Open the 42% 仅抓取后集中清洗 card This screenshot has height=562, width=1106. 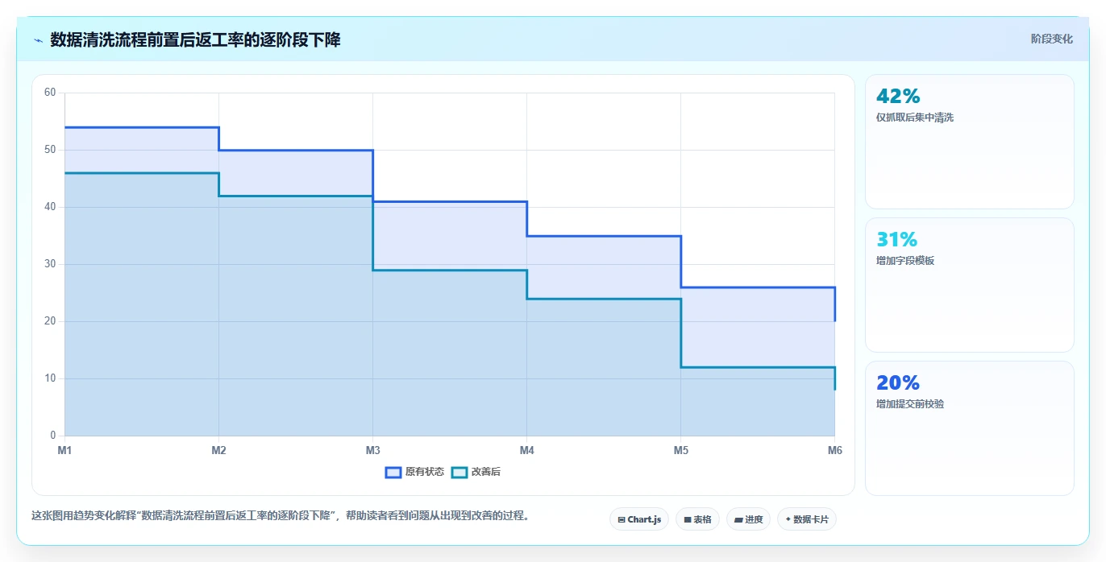tap(969, 142)
